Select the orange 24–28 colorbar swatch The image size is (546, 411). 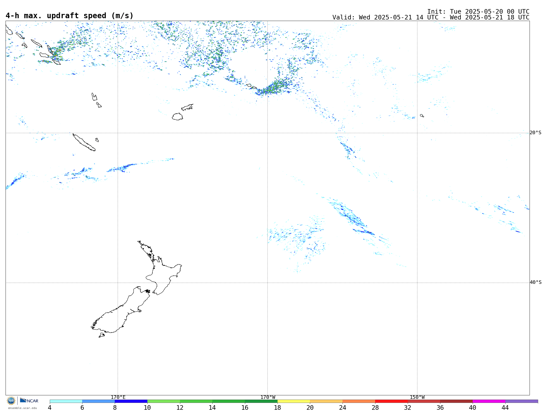(x=359, y=401)
